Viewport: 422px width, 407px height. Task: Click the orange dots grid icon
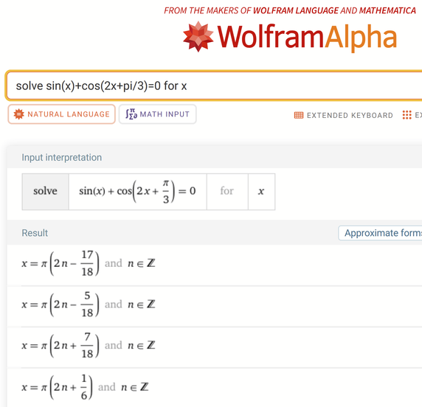pyautogui.click(x=407, y=115)
